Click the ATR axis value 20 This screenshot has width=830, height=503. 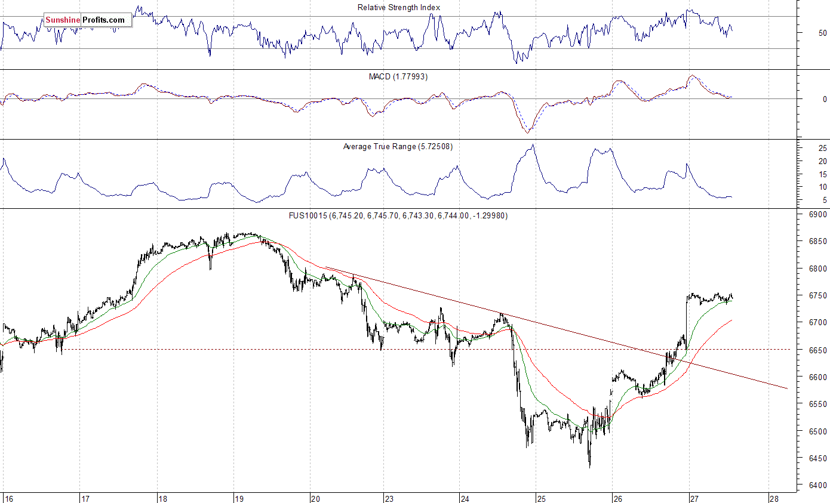[823, 161]
